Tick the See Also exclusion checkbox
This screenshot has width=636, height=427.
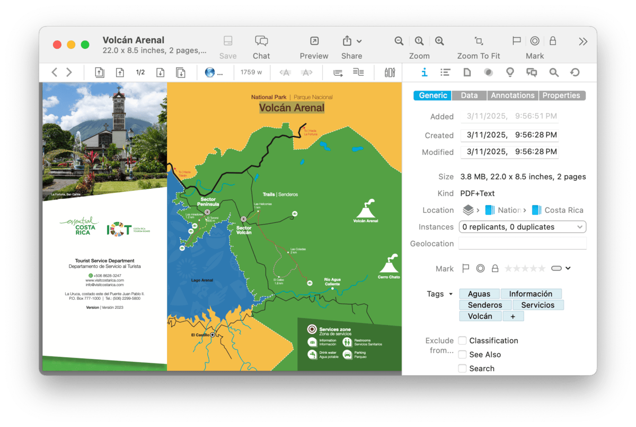463,354
